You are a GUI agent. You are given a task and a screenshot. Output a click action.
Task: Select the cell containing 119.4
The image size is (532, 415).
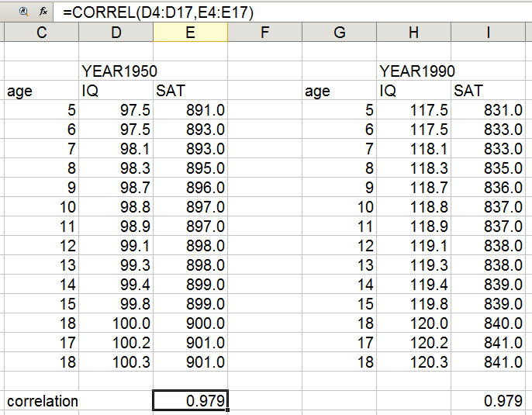[x=413, y=284]
